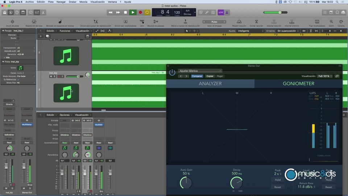Open the Quick Help question icon
This screenshot has height=196, width=348.
click(x=17, y=12)
